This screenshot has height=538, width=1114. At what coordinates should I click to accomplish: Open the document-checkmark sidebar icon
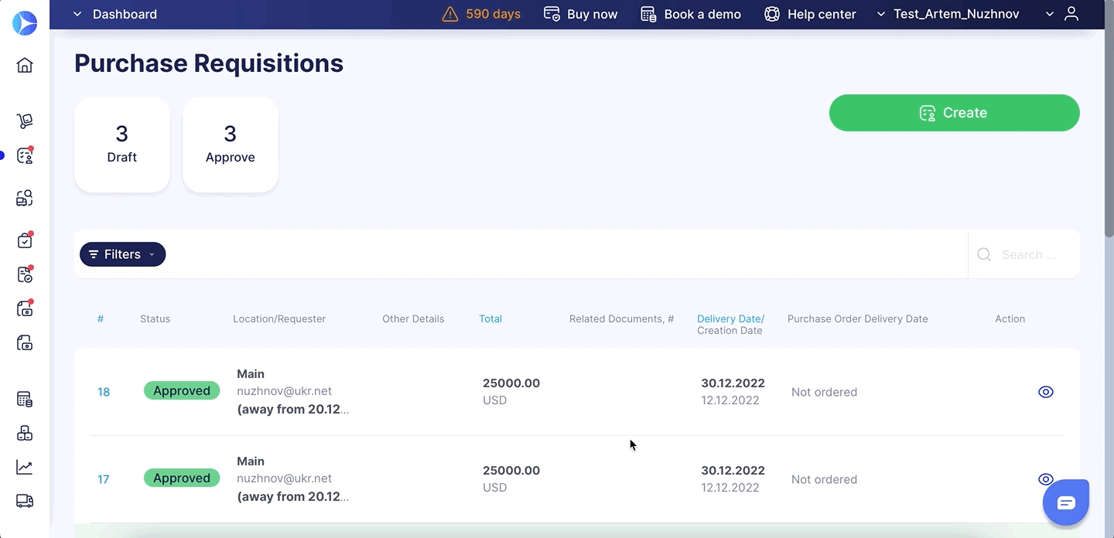pos(25,274)
